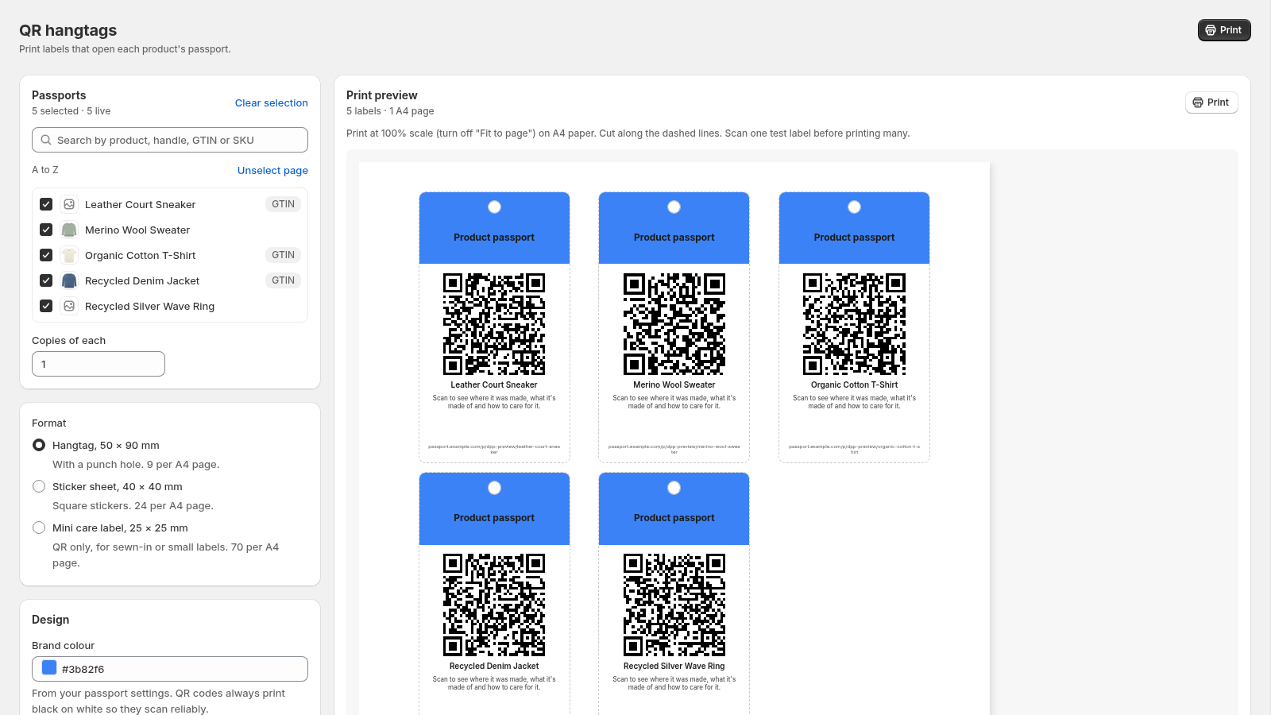Select Mini care label 25 × 25 mm
Screen dimensions: 1271x715
coord(39,528)
